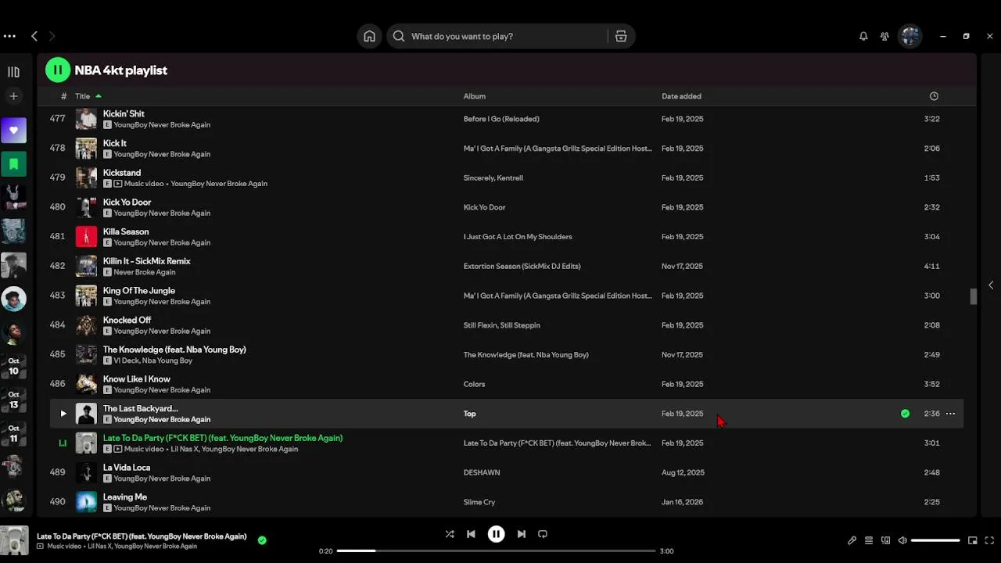The image size is (1001, 563).
Task: Open Friend Activity icon
Action: pos(884,36)
